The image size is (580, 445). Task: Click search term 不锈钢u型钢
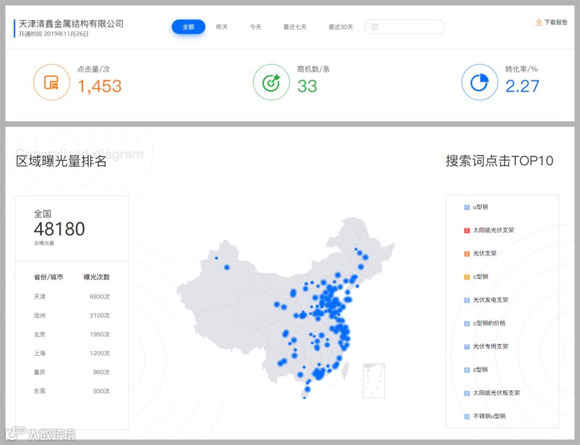pyautogui.click(x=489, y=416)
